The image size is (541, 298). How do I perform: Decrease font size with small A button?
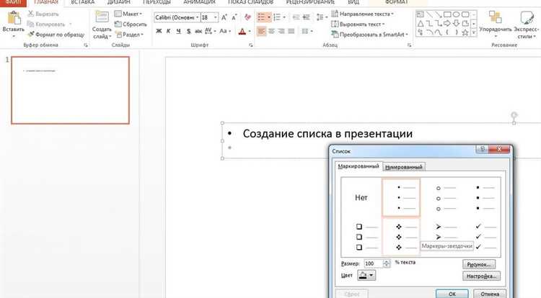(x=234, y=17)
